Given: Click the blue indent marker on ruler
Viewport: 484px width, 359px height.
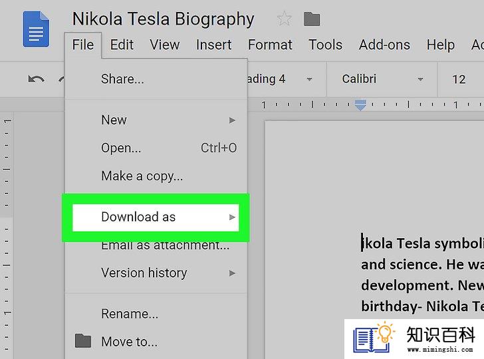Looking at the screenshot, I should (x=360, y=104).
